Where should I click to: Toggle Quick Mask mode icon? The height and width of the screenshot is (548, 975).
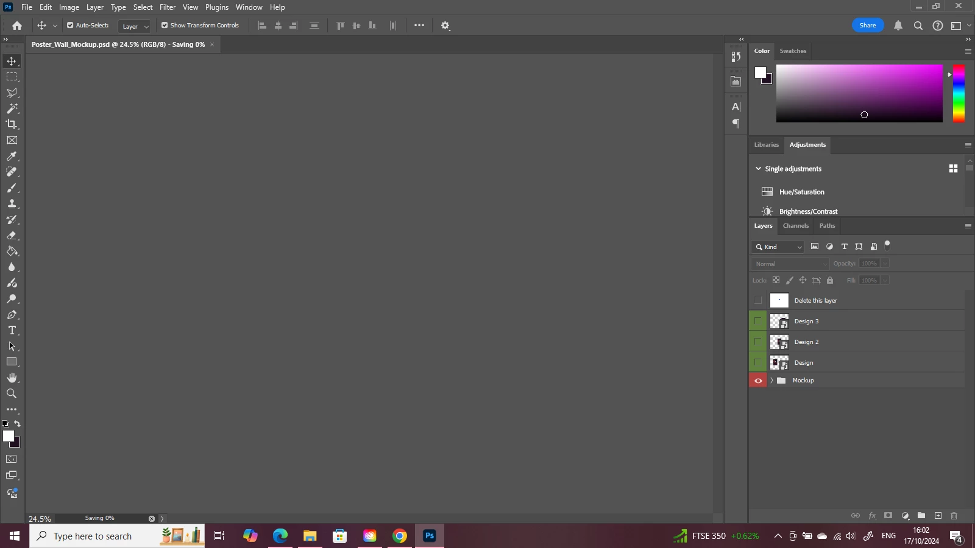tap(12, 459)
